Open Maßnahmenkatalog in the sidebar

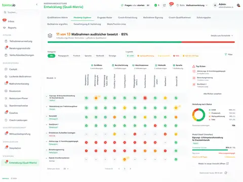pos(19,84)
